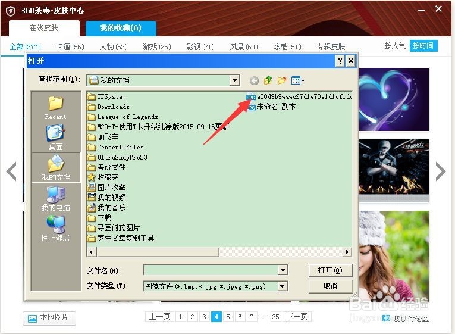Select the 游戏 (25) category
This screenshot has height=334, width=455.
click(157, 47)
